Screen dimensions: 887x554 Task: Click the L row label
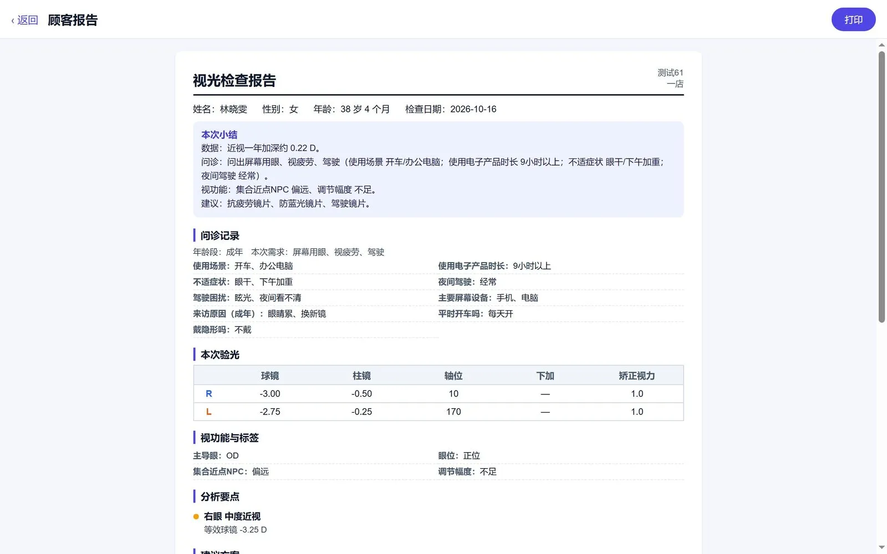click(x=209, y=412)
